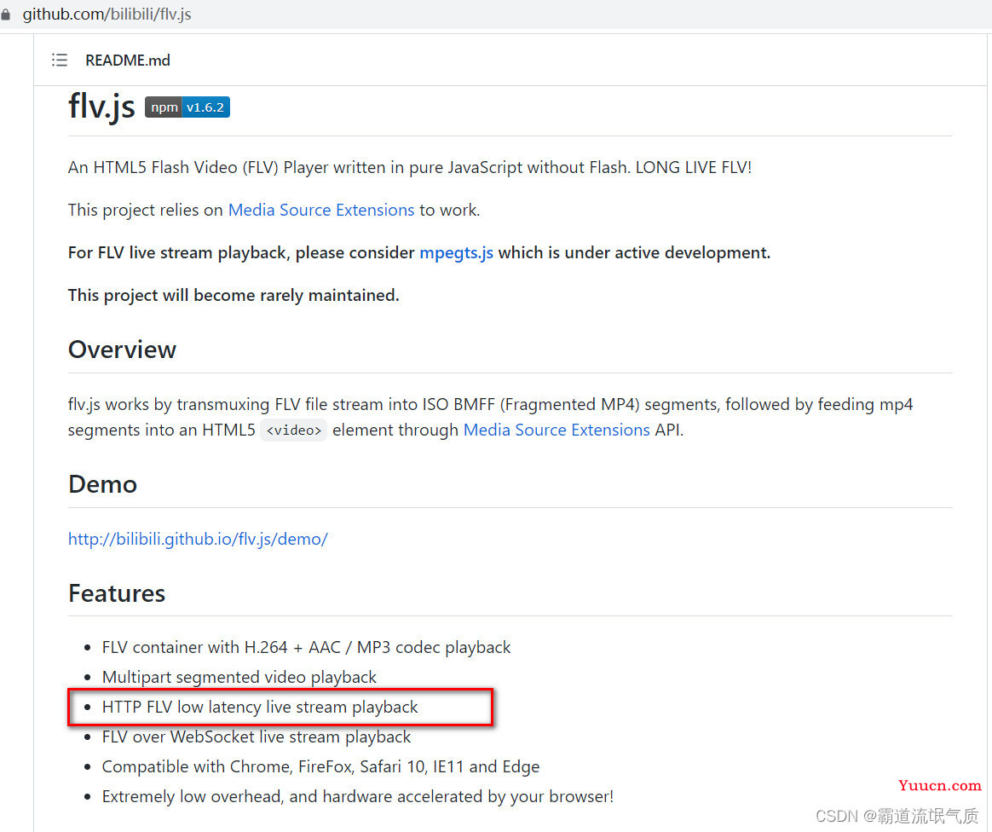Click 'Compatible with Chrome, FireFox, Safari 10' item
992x832 pixels.
[320, 766]
